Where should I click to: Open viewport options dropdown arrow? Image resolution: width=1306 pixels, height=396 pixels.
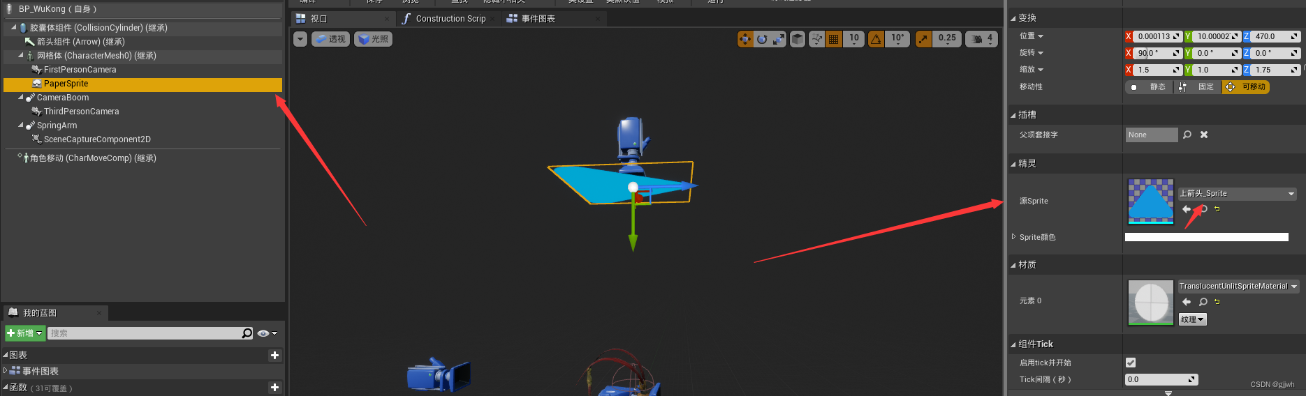(x=300, y=39)
